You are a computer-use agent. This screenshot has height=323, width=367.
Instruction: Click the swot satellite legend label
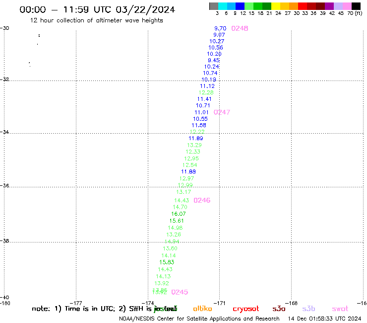340,309
